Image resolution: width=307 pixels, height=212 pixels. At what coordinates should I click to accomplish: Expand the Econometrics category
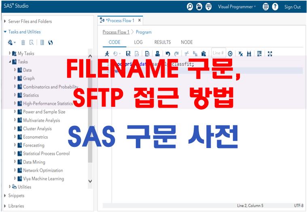15,137
